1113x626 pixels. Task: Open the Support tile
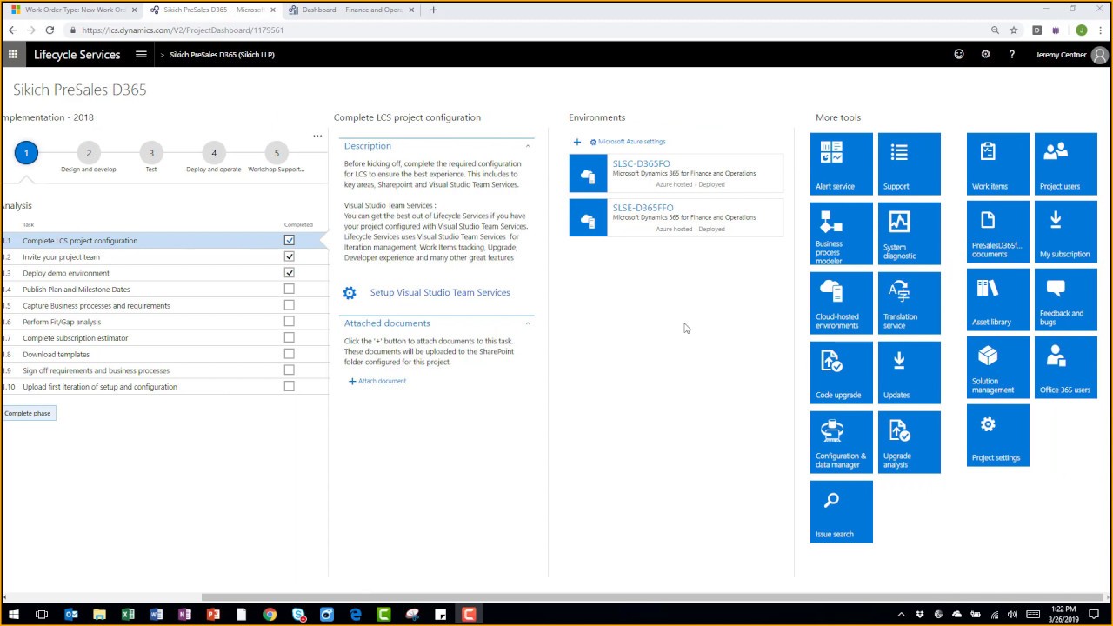(x=909, y=164)
